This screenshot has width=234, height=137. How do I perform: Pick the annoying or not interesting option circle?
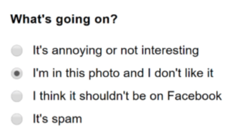click(x=17, y=50)
